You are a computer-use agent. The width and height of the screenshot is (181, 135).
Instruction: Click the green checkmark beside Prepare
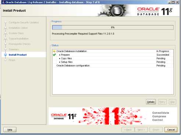click(54, 55)
